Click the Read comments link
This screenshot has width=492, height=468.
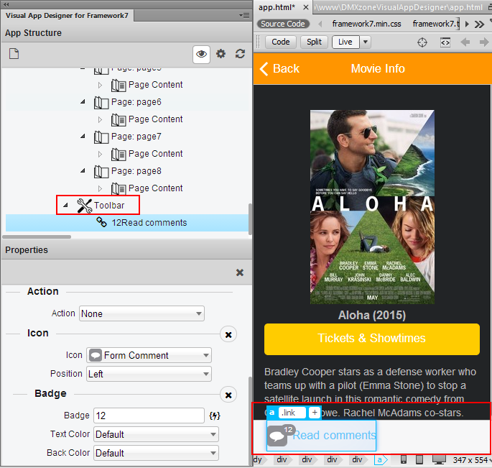point(334,436)
